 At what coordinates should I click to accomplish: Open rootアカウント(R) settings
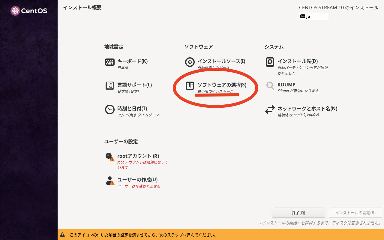[x=138, y=156]
